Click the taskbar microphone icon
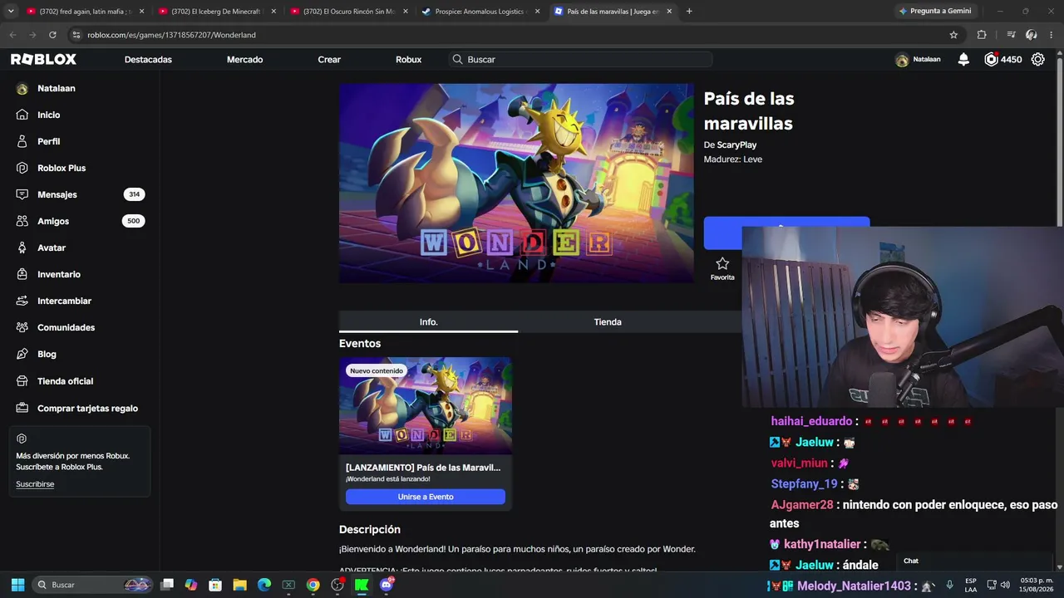Viewport: 1064px width, 598px height. [949, 585]
